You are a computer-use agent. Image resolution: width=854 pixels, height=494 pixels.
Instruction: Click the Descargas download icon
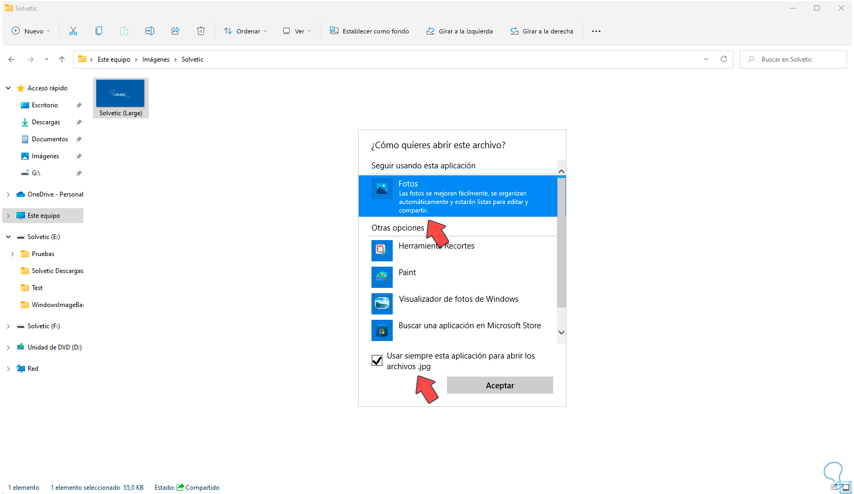[x=25, y=122]
